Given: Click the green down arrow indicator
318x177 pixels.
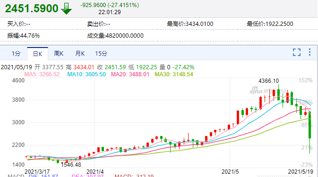Looking at the screenshot, I should pos(66,8).
